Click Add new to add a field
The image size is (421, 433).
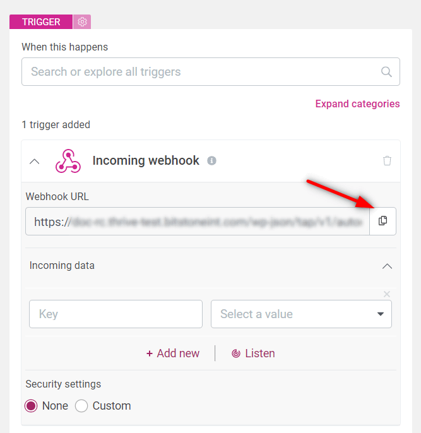(173, 353)
